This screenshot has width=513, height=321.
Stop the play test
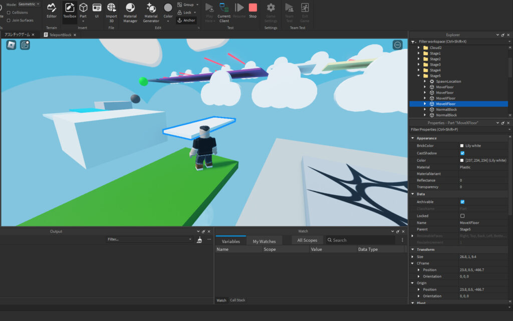pyautogui.click(x=253, y=10)
